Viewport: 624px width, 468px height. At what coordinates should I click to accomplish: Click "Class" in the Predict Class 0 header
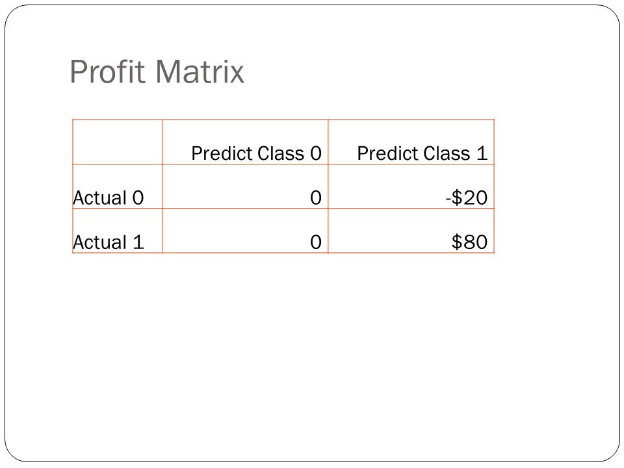tap(281, 153)
